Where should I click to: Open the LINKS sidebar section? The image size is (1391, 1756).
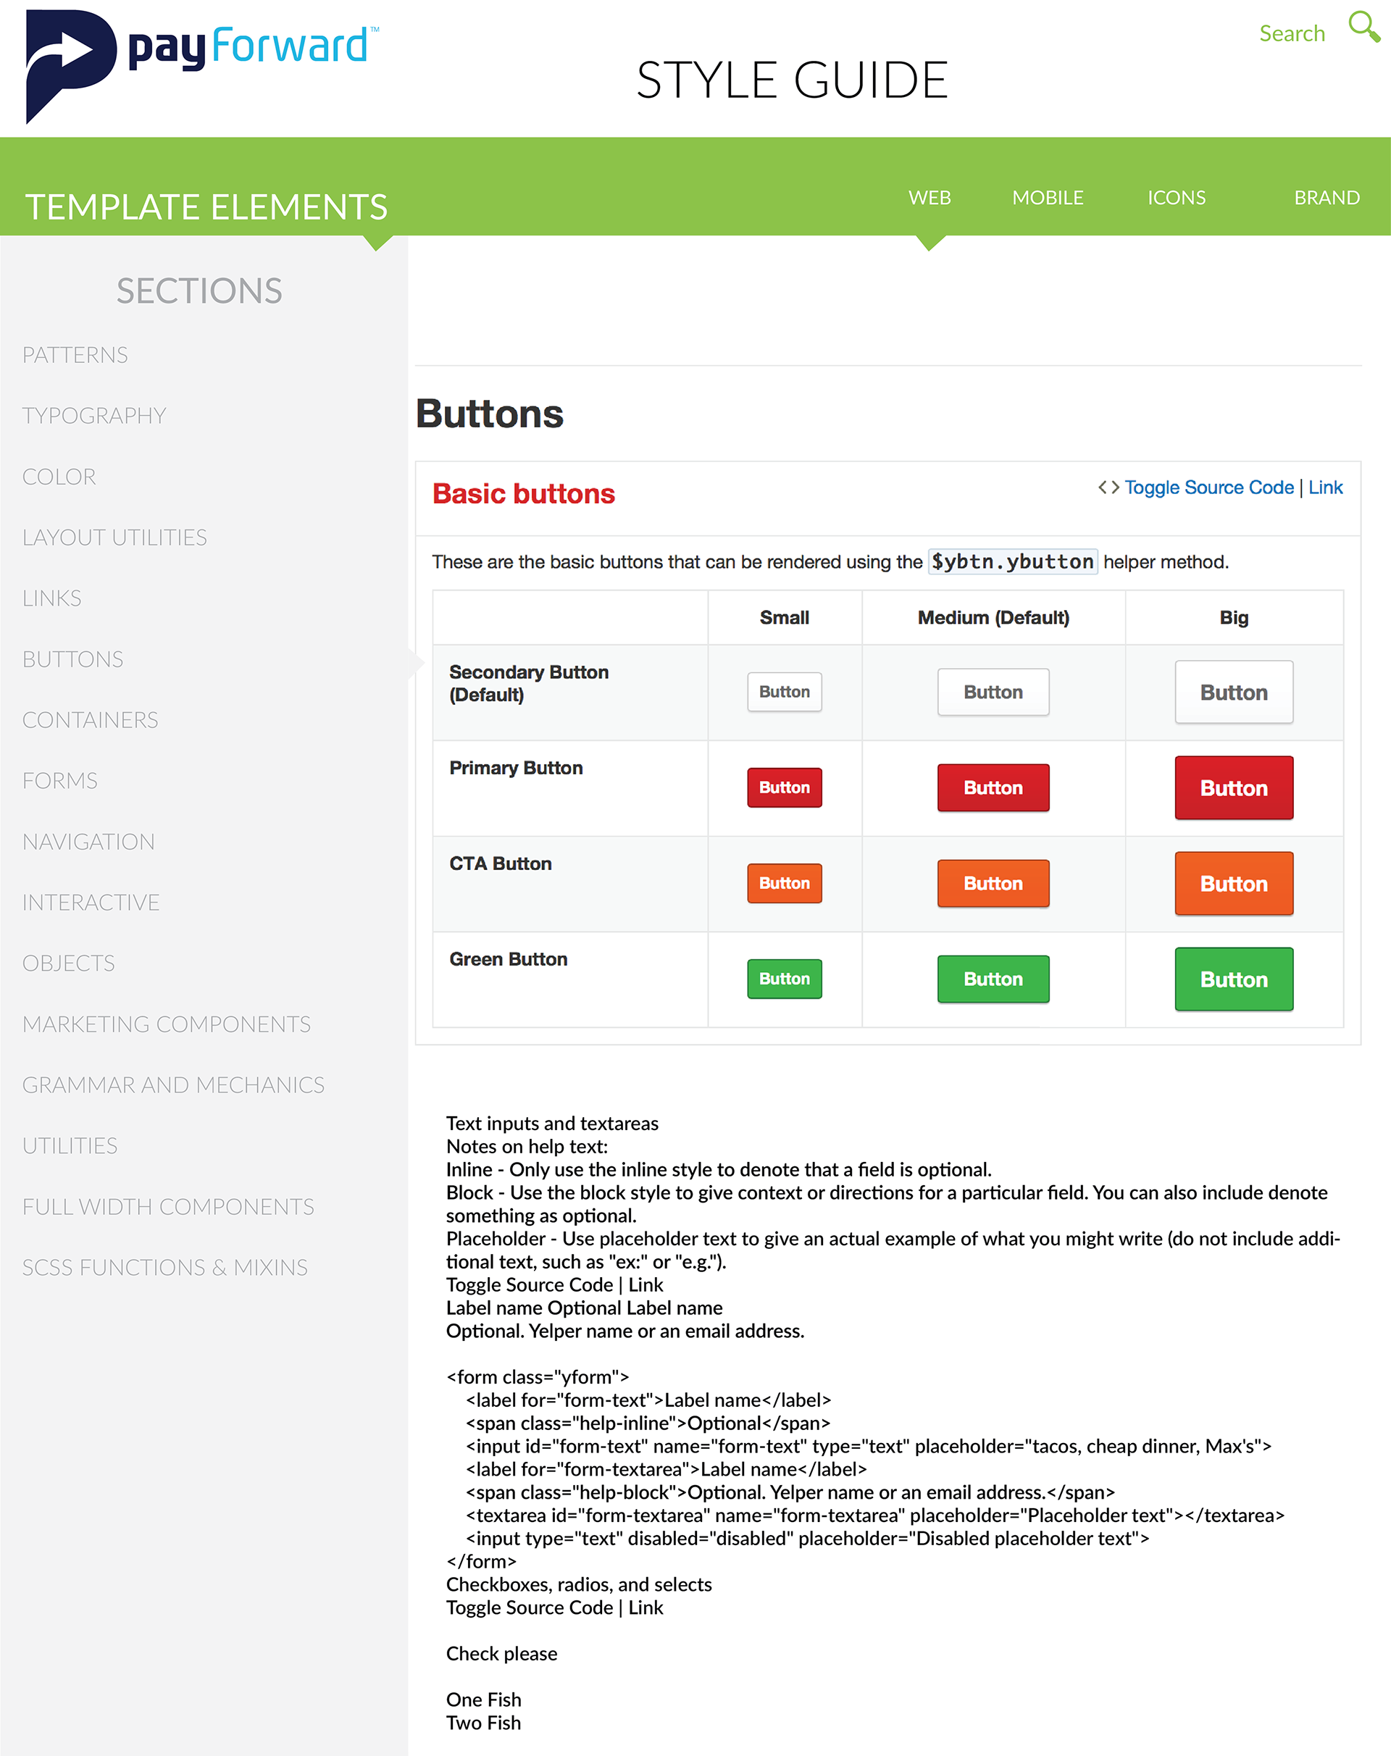pyautogui.click(x=51, y=598)
